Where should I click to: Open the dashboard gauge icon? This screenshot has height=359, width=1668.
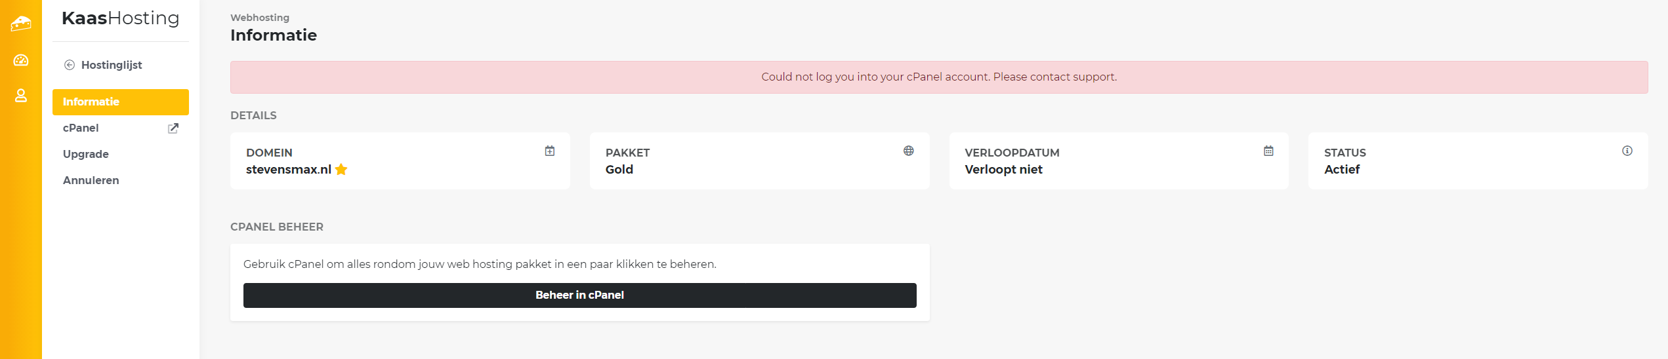21,60
